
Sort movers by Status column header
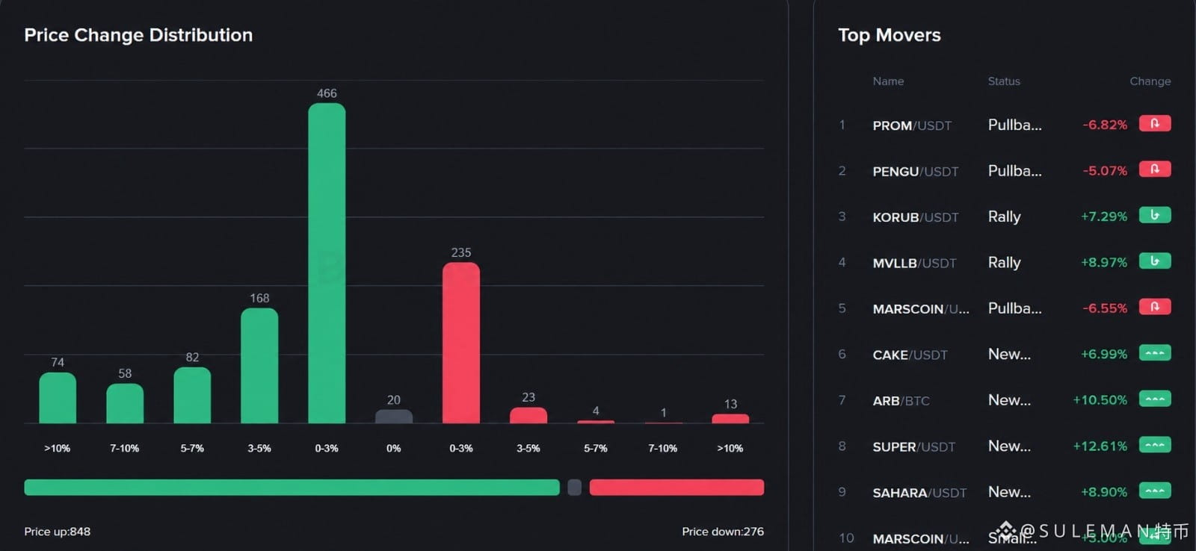coord(1004,81)
